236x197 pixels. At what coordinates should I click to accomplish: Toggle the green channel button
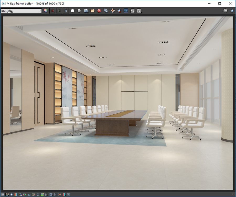point(59,11)
